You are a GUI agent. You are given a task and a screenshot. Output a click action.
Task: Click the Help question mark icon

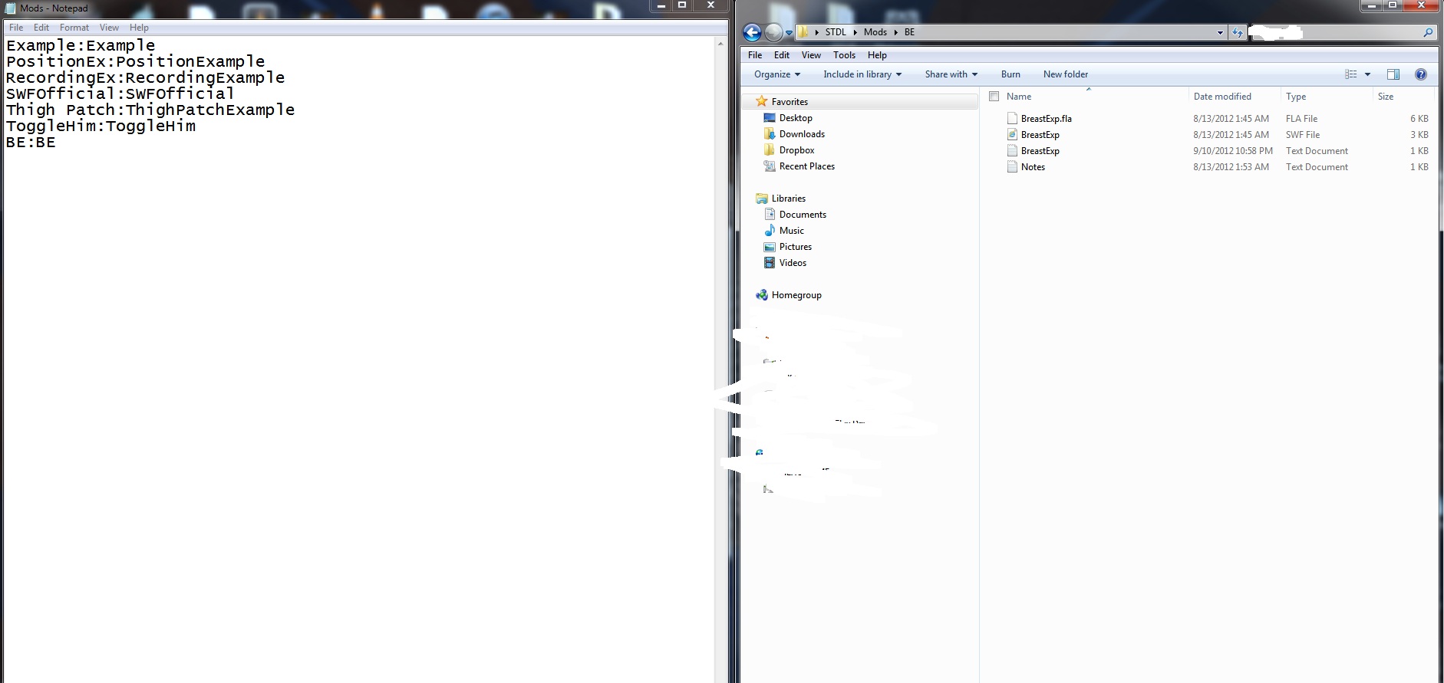[x=1420, y=74]
